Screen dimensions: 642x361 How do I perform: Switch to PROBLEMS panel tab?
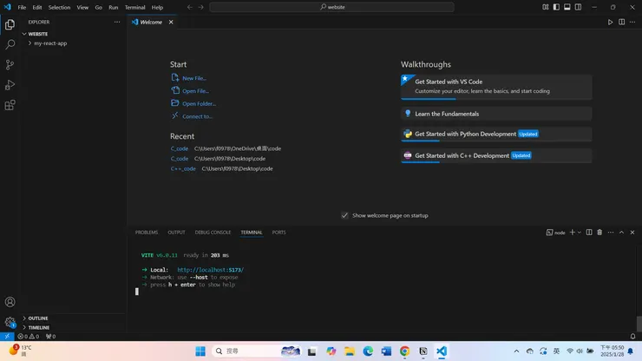pyautogui.click(x=146, y=233)
